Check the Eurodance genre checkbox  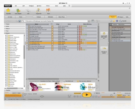[x=7, y=62]
